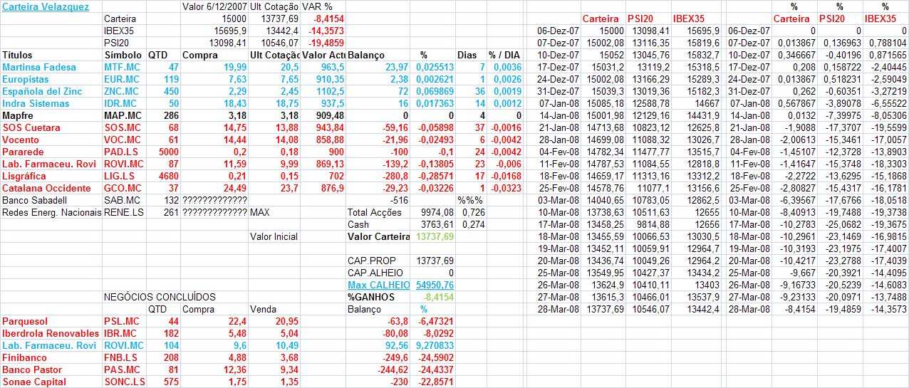Viewport: 909px width, 388px height.
Task: Click the Valor Inicial label cell
Action: 274,237
